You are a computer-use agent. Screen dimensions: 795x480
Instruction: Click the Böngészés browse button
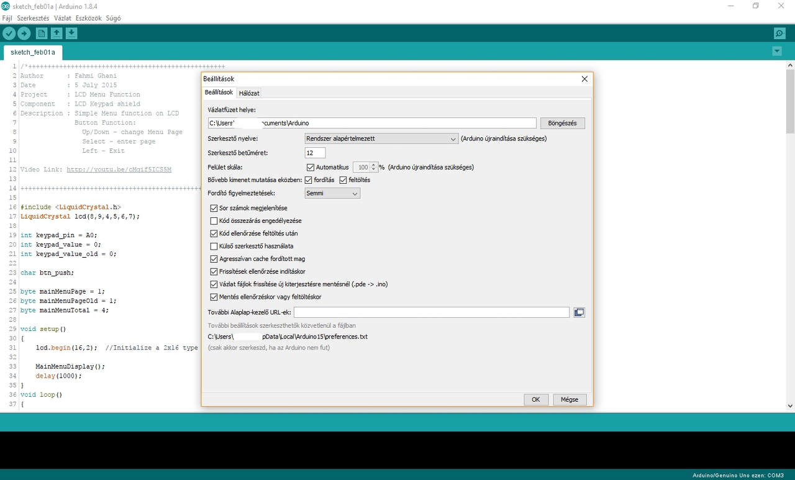(x=563, y=123)
